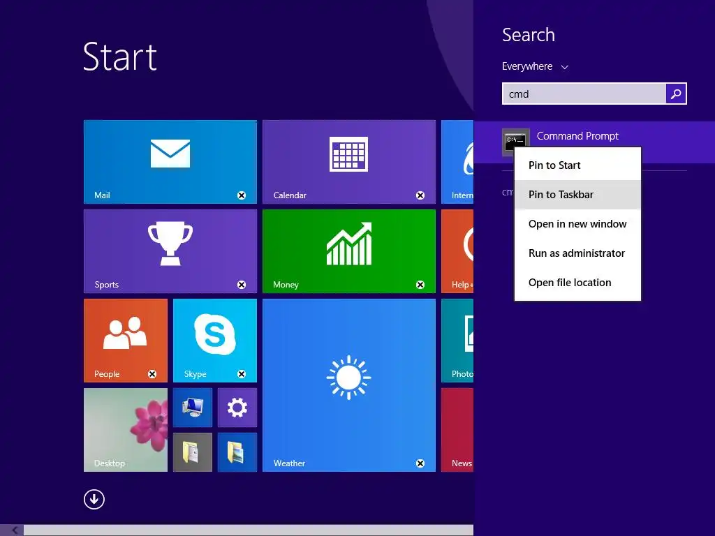Open the Weather tile

(349, 385)
